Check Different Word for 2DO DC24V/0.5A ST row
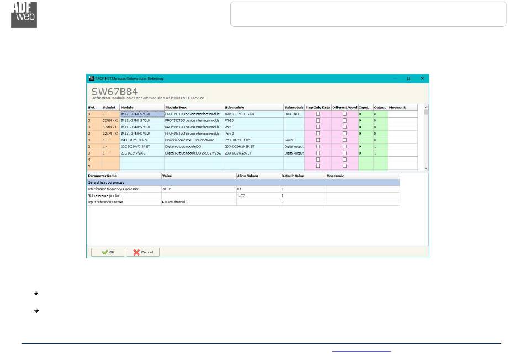 [344, 146]
